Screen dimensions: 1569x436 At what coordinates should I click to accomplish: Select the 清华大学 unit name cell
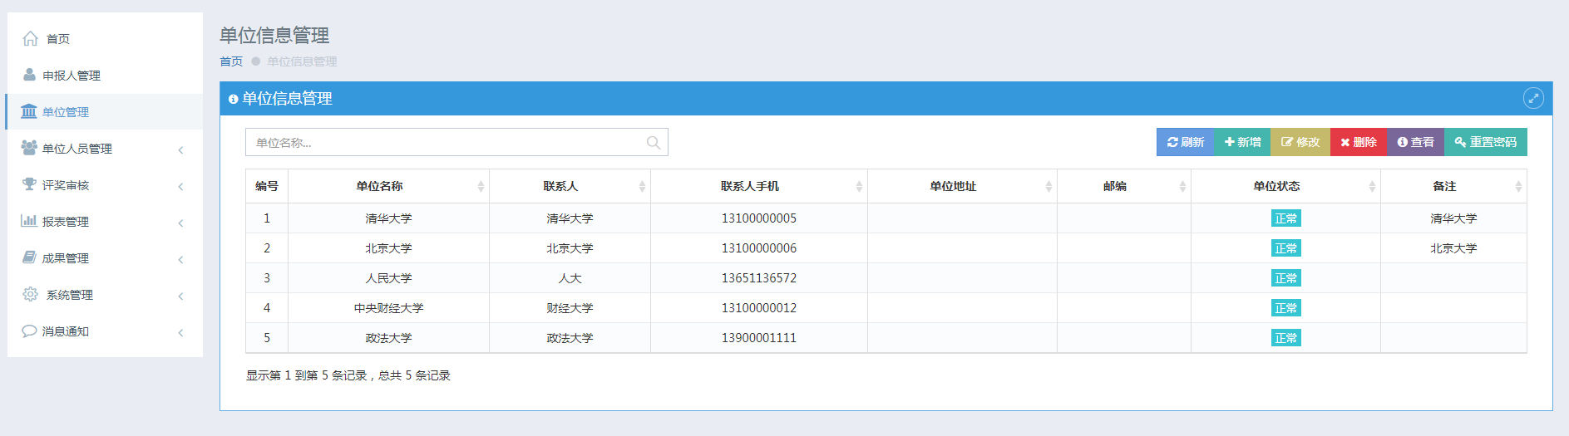click(x=388, y=218)
